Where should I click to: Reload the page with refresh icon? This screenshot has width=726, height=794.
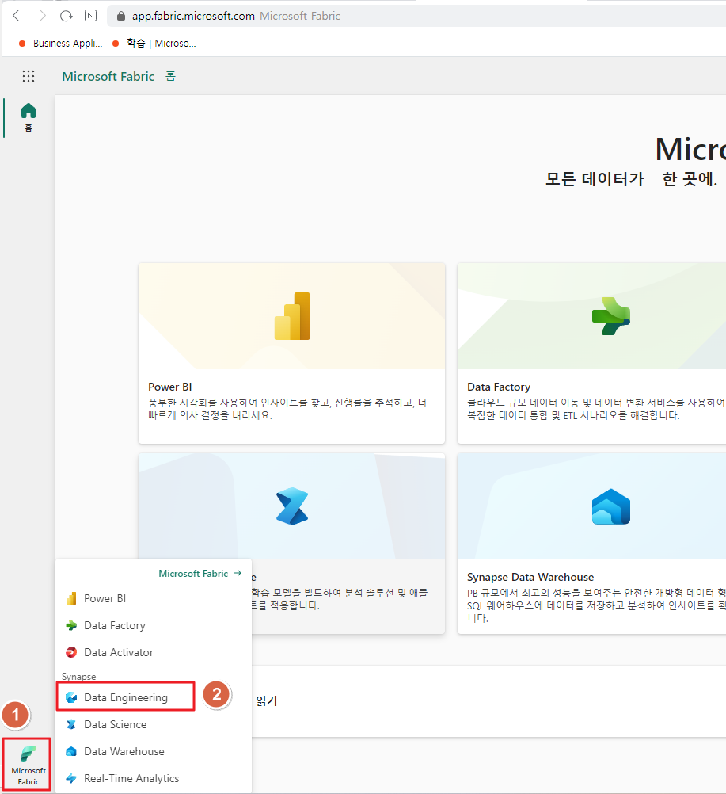coord(67,16)
